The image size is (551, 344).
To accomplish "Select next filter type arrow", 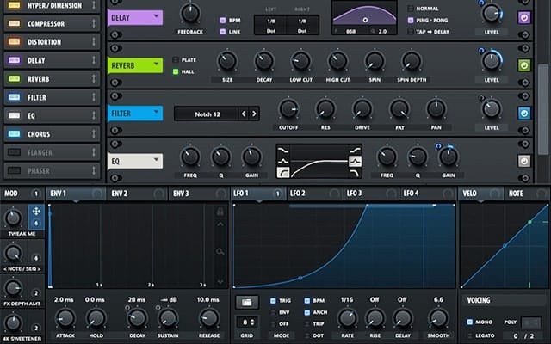I will point(254,114).
